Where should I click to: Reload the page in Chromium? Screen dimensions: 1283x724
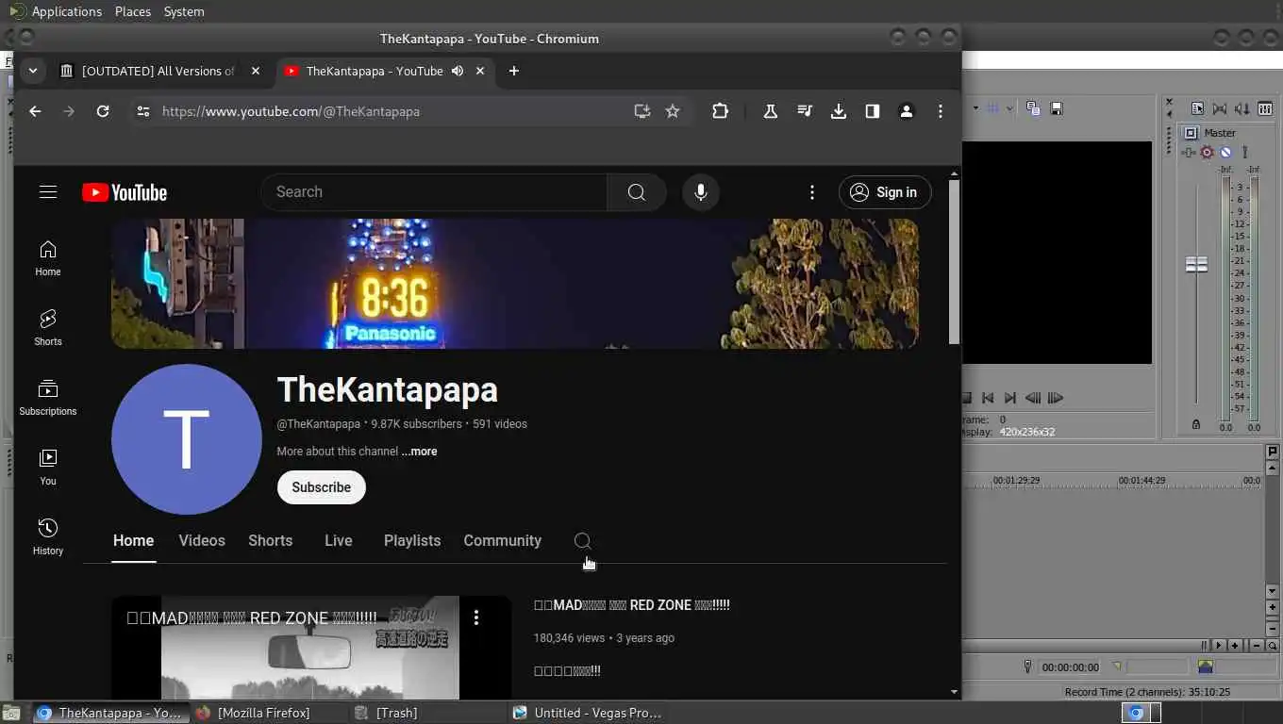103,111
